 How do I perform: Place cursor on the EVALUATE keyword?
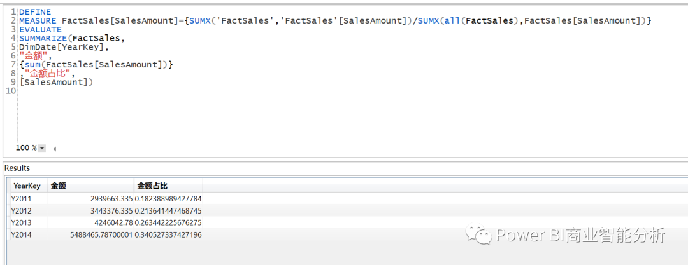pyautogui.click(x=40, y=29)
